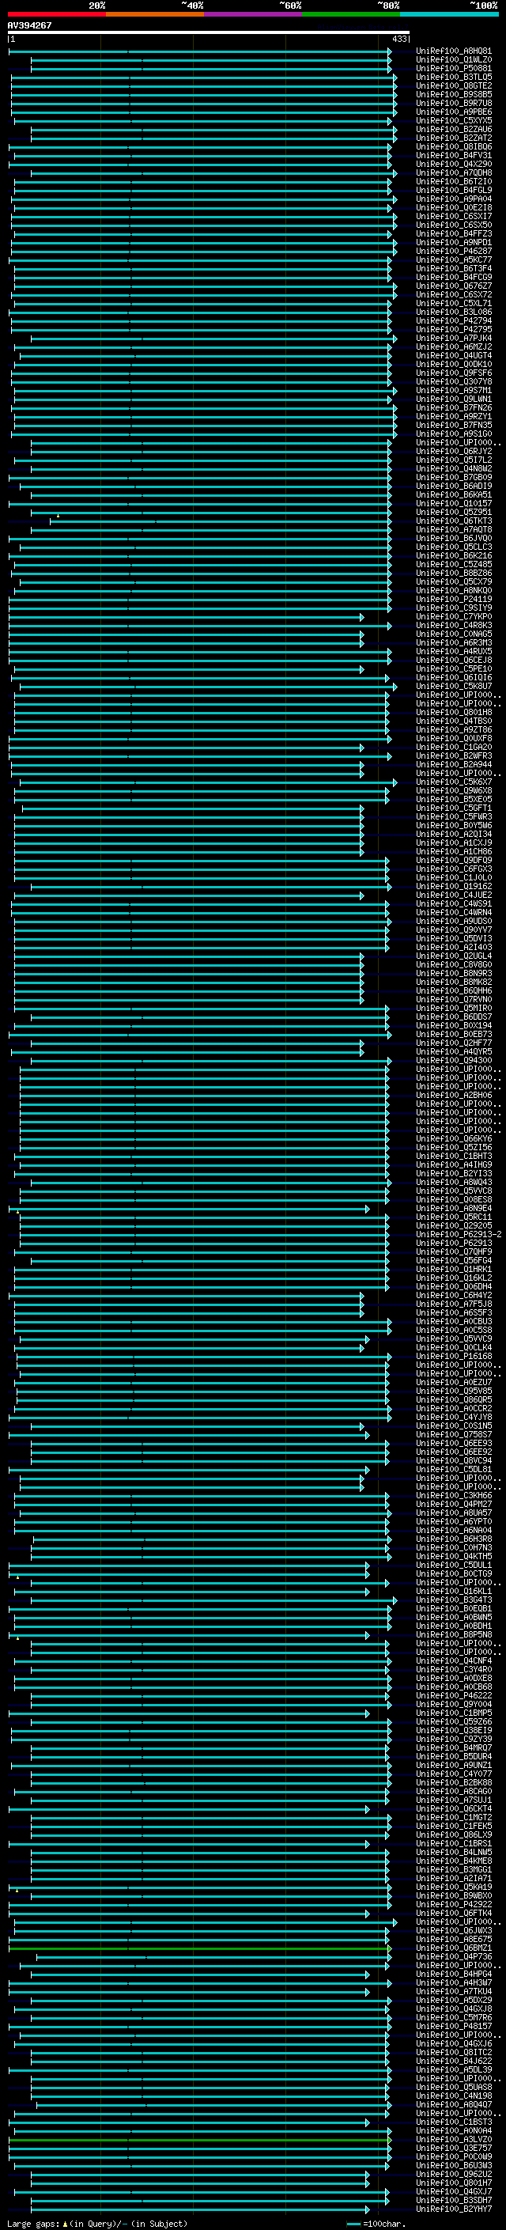
Task: Select the UniRef100_Q4TBS0 label
Action: [x=454, y=720]
